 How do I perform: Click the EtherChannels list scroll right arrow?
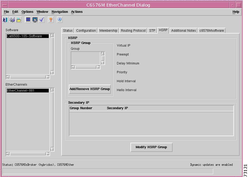(48, 154)
